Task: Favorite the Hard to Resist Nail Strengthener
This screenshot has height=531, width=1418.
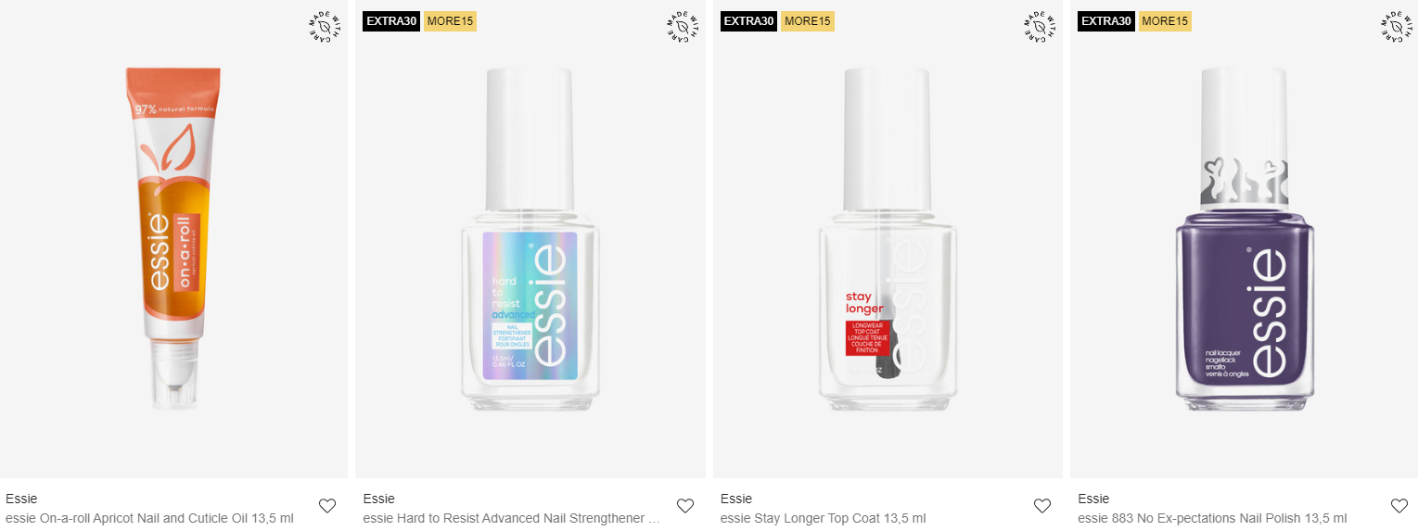Action: click(x=685, y=506)
